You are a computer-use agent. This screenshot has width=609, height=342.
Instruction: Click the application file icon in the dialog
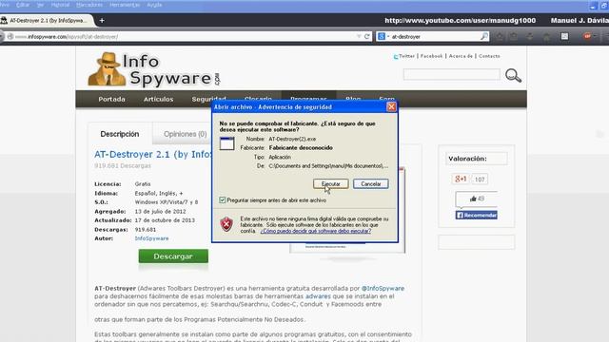[226, 143]
